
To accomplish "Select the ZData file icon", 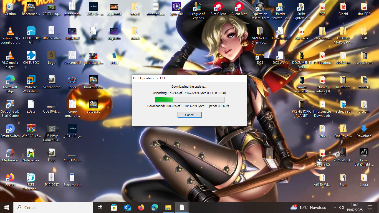I will [x=31, y=106].
